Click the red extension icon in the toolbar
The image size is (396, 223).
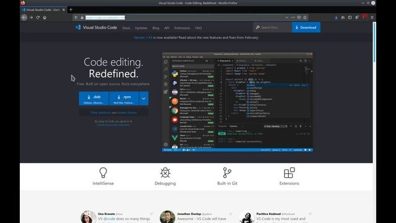click(364, 17)
